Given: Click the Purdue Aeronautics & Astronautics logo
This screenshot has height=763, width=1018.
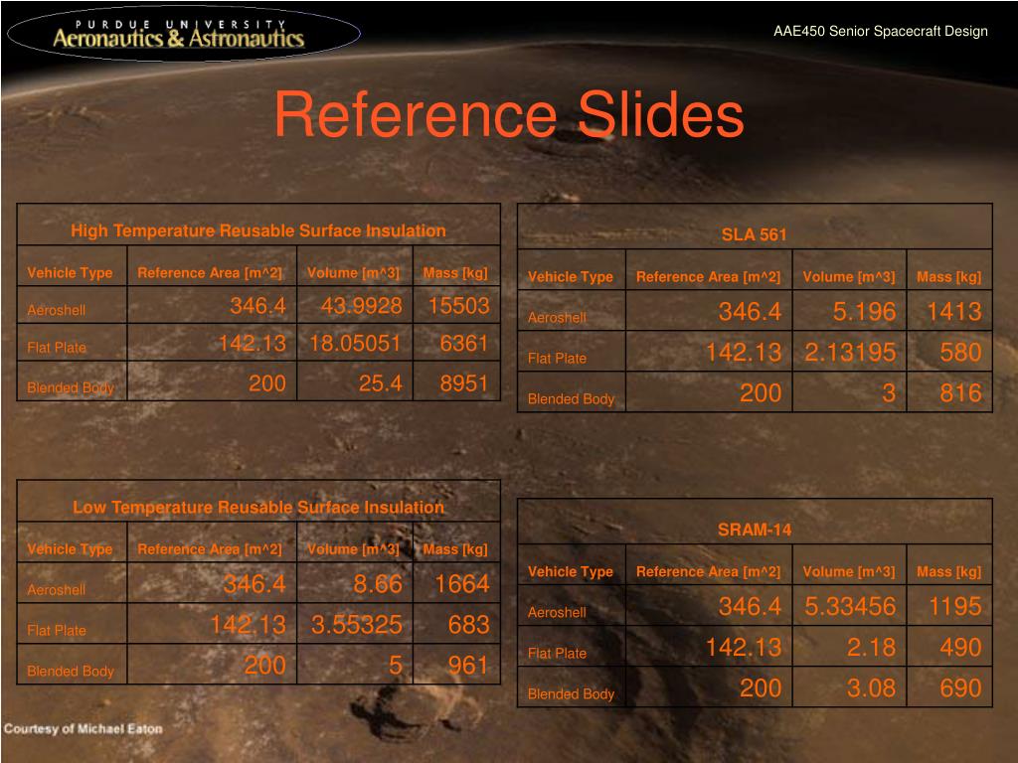Looking at the screenshot, I should (183, 33).
